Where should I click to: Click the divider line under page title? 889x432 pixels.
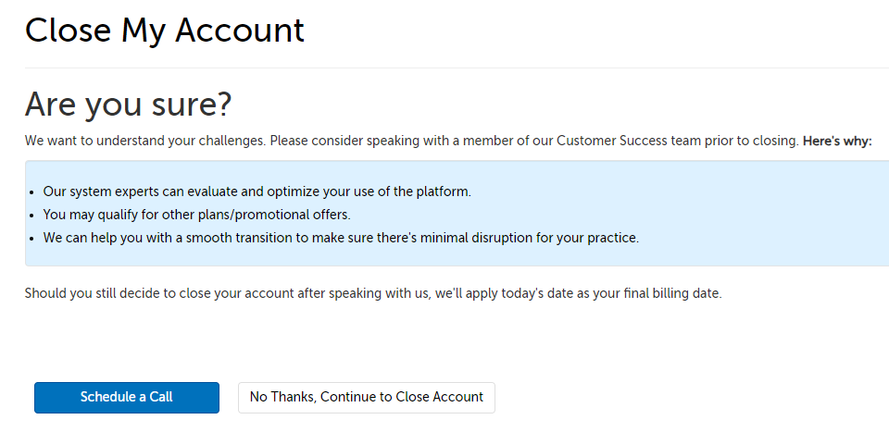pos(444,68)
